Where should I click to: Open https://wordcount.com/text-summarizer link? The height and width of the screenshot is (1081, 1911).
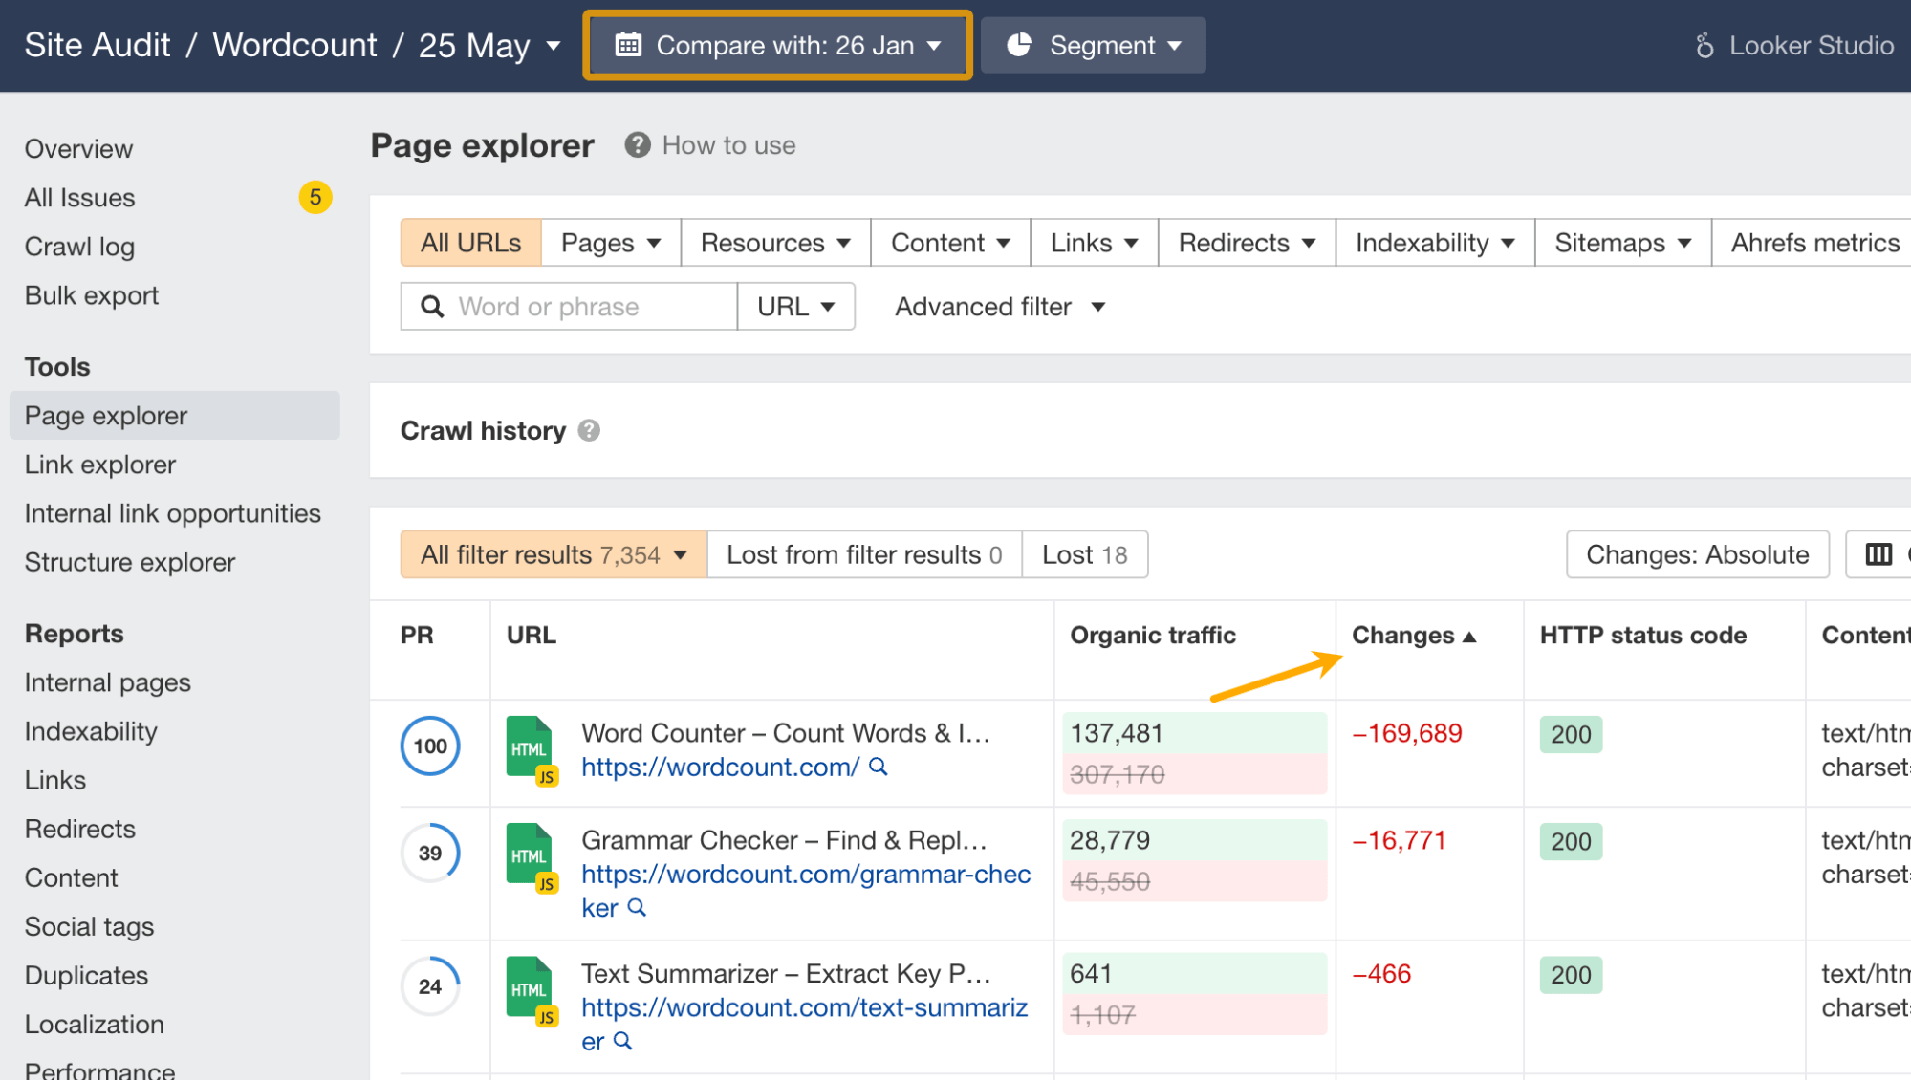pyautogui.click(x=804, y=1007)
